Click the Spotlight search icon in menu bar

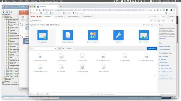172,1
